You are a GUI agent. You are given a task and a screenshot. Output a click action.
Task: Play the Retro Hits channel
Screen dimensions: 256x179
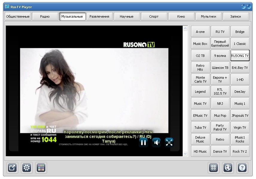(x=200, y=68)
